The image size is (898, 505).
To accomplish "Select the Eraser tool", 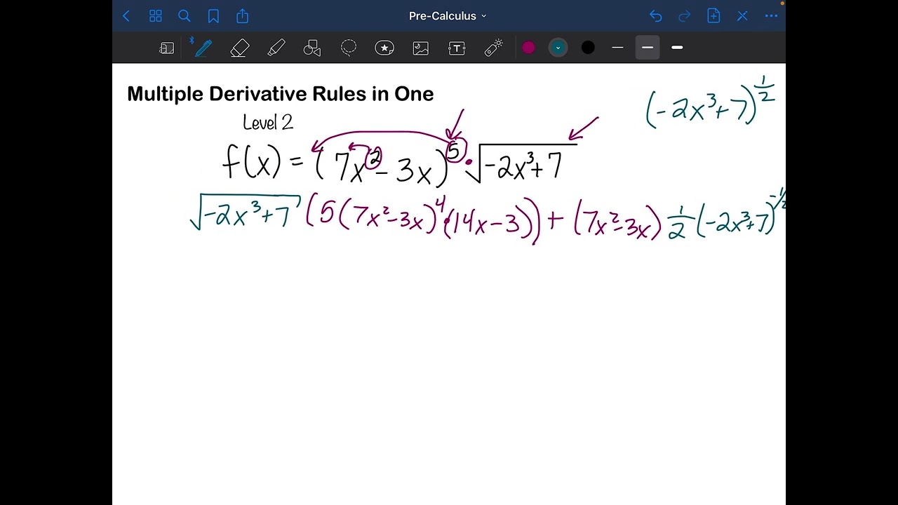I will (240, 48).
